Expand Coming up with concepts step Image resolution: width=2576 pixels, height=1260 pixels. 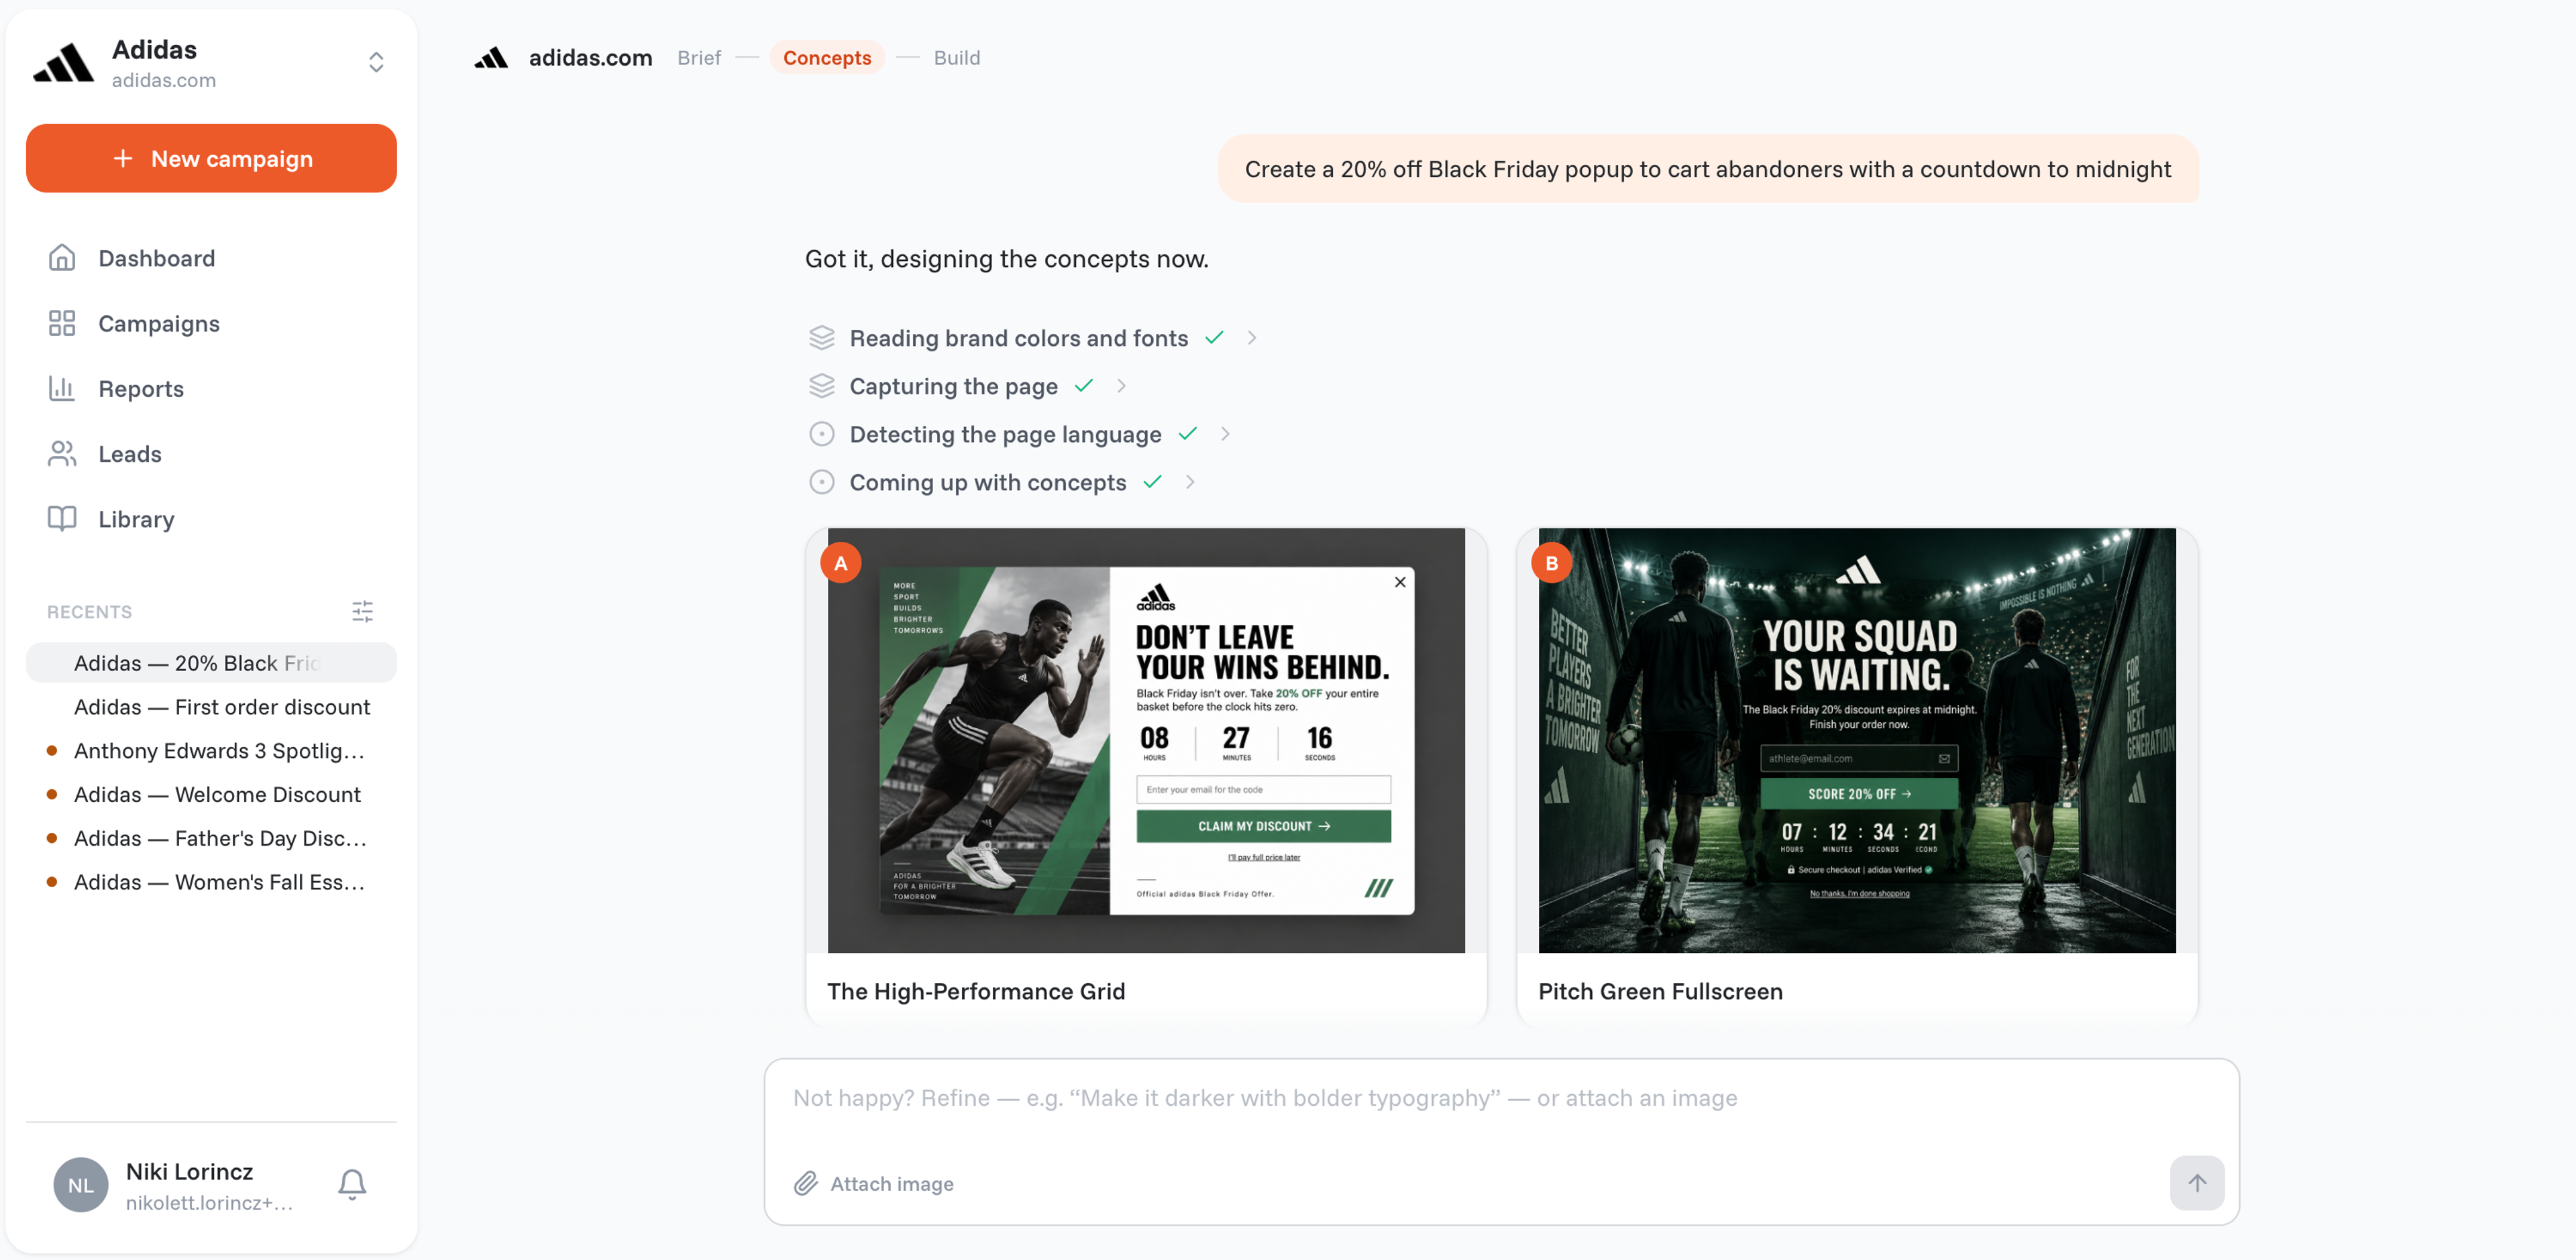1190,482
